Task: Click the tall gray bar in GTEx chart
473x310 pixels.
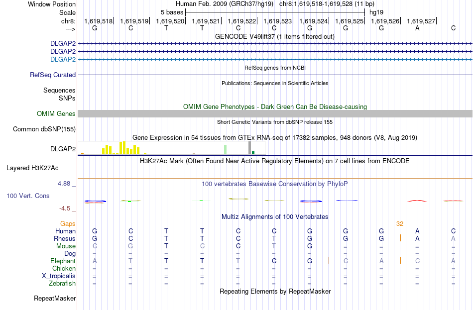Action: click(249, 148)
